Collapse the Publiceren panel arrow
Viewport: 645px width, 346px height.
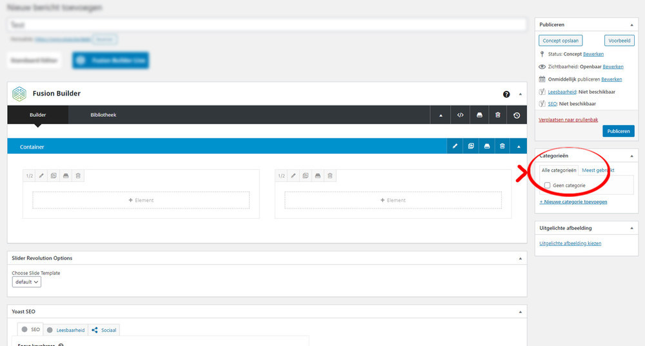[x=632, y=25]
